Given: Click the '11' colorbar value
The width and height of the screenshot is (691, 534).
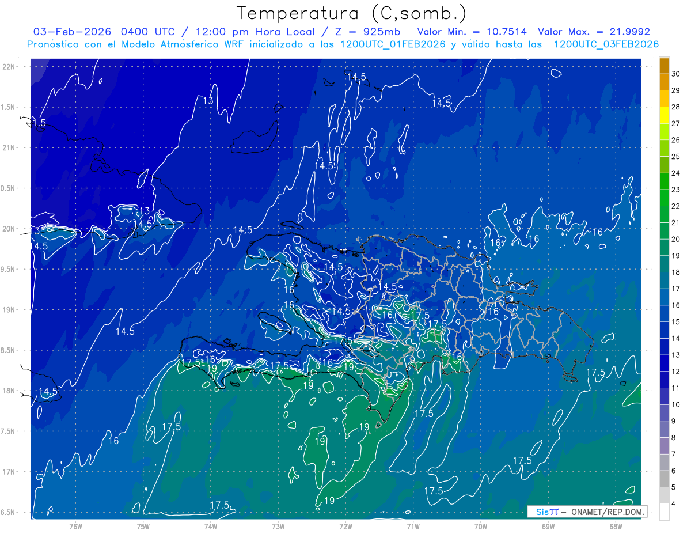Looking at the screenshot, I should (676, 388).
